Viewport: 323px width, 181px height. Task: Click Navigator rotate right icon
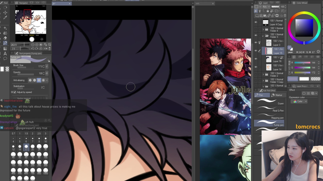click(37, 49)
